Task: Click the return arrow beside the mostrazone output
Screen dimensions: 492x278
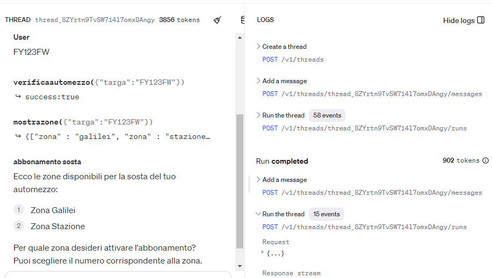Action: tap(18, 136)
